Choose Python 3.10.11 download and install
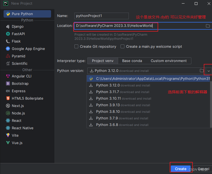Viewport: 212px width, 174px height. click(x=149, y=99)
